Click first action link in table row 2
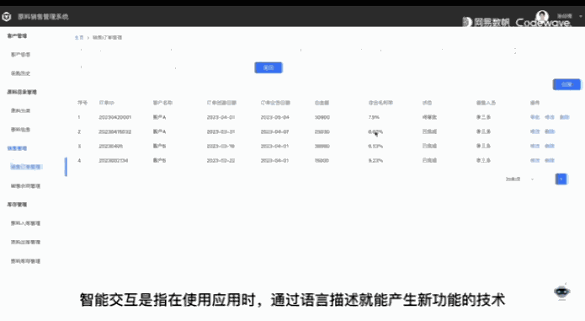Screen dimensions: 585x321 pyautogui.click(x=534, y=131)
